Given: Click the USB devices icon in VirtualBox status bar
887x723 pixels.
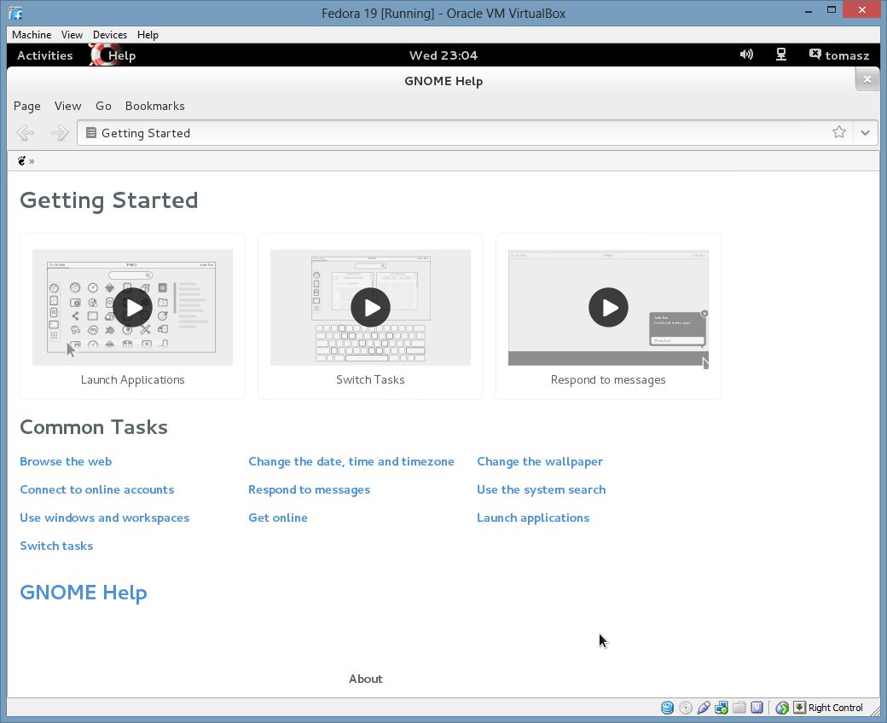Looking at the screenshot, I should pos(704,708).
